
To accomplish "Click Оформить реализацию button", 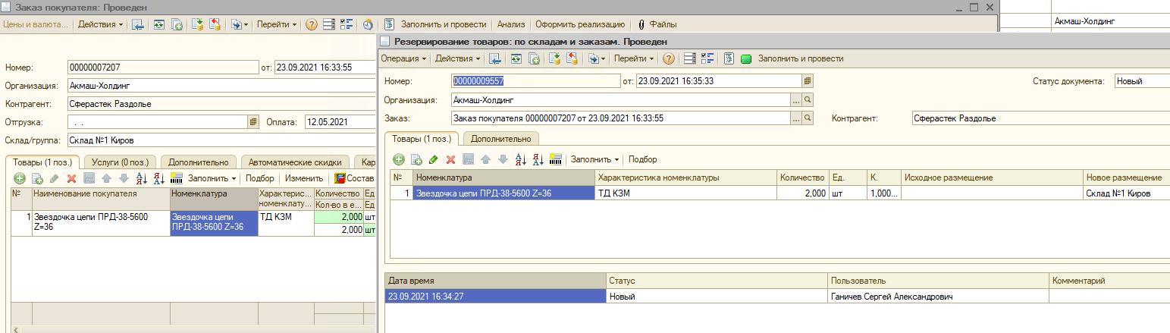I will point(580,24).
